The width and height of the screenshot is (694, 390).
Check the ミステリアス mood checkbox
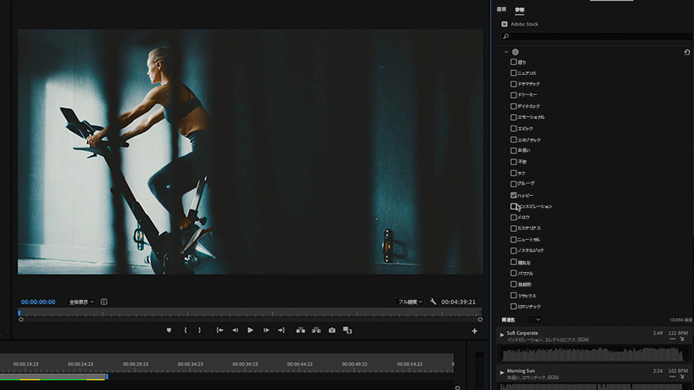click(x=514, y=228)
